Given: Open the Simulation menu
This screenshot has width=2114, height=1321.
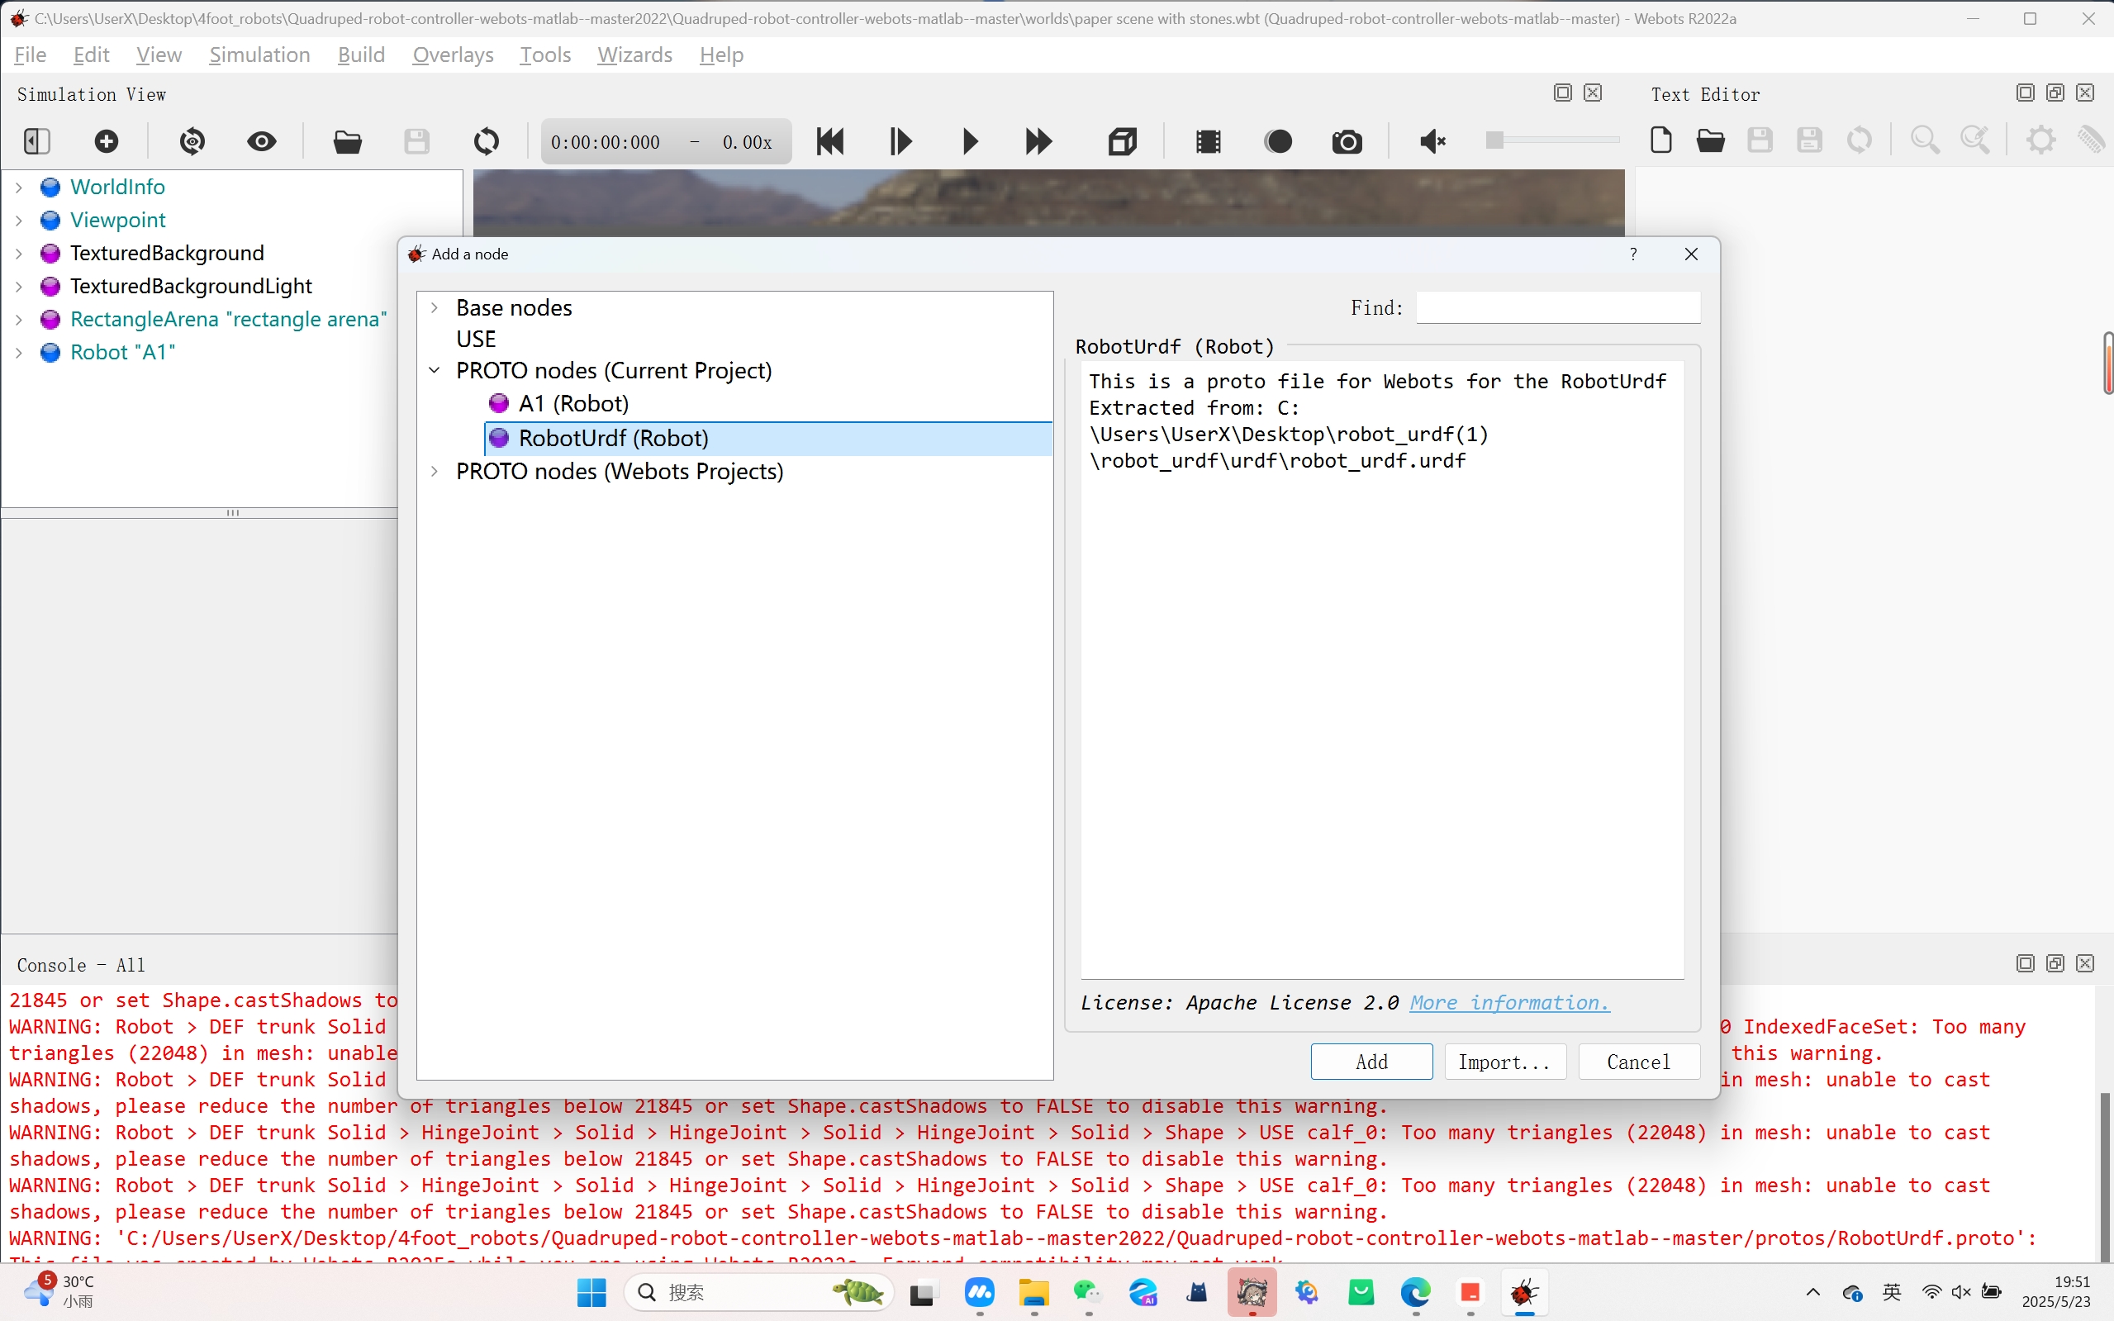Looking at the screenshot, I should click(259, 55).
